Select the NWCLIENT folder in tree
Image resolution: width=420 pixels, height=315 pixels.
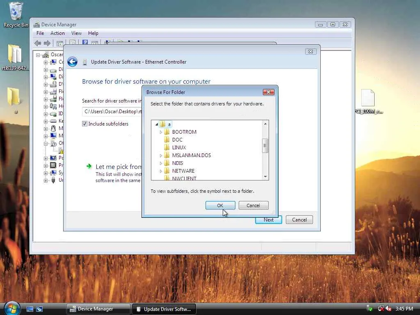pyautogui.click(x=184, y=178)
